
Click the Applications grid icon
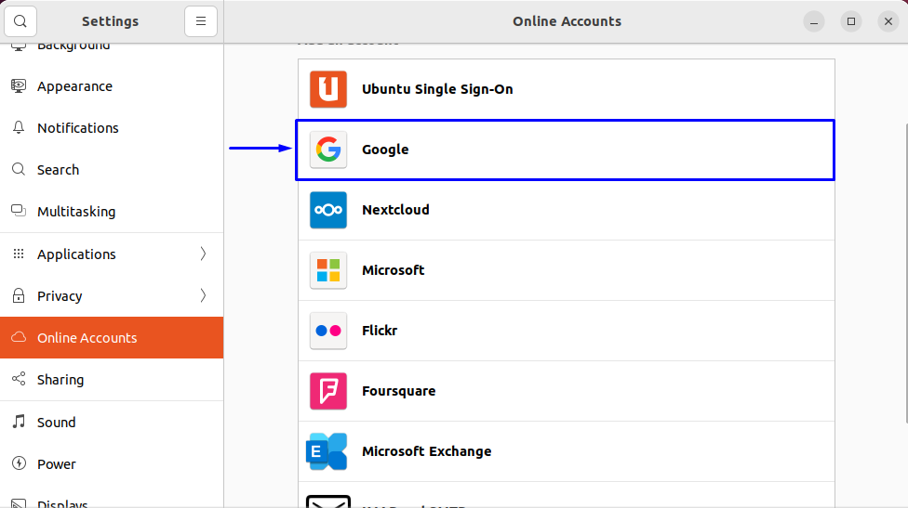tap(19, 254)
